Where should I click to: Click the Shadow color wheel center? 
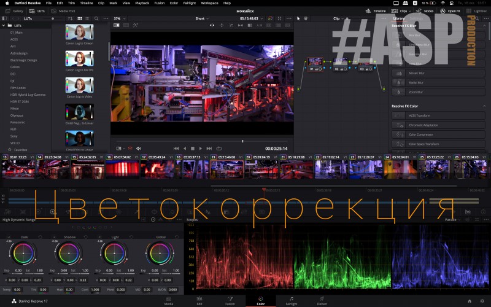point(69,253)
